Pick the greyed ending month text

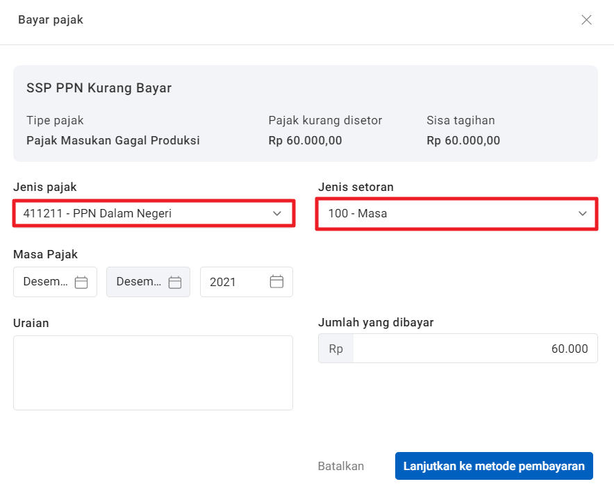point(139,281)
